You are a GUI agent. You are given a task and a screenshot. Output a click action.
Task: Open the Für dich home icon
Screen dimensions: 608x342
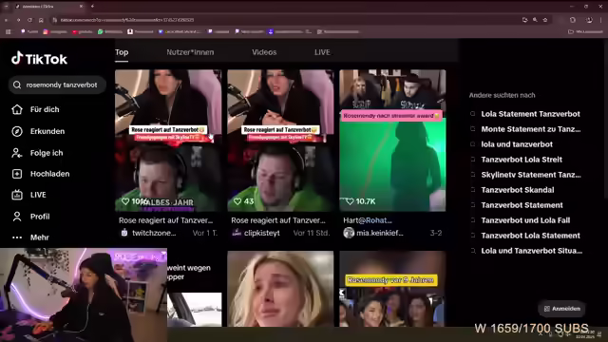17,110
